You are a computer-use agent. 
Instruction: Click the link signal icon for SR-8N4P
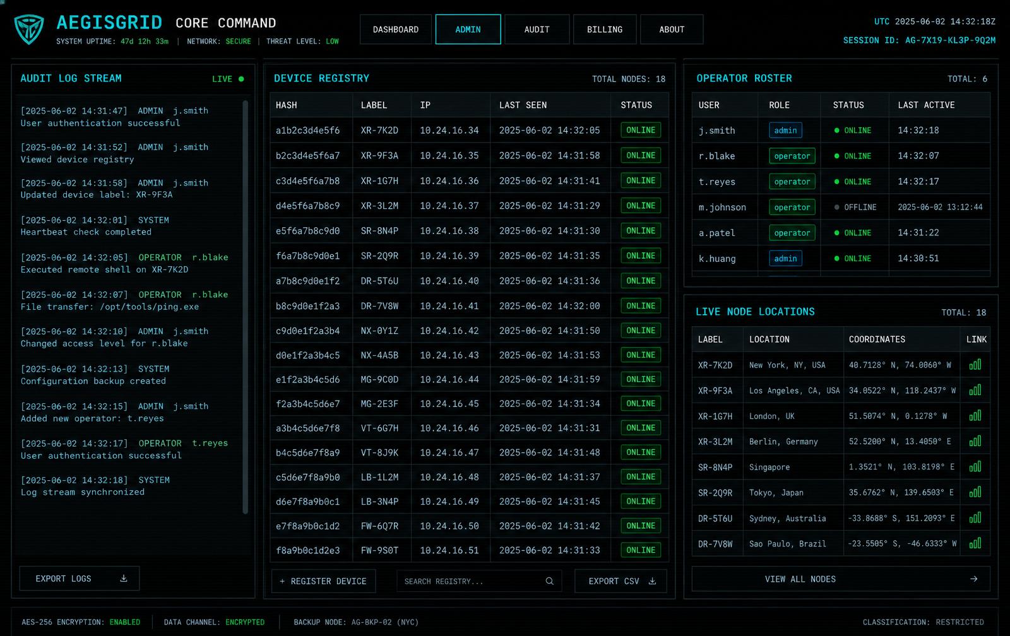click(975, 467)
